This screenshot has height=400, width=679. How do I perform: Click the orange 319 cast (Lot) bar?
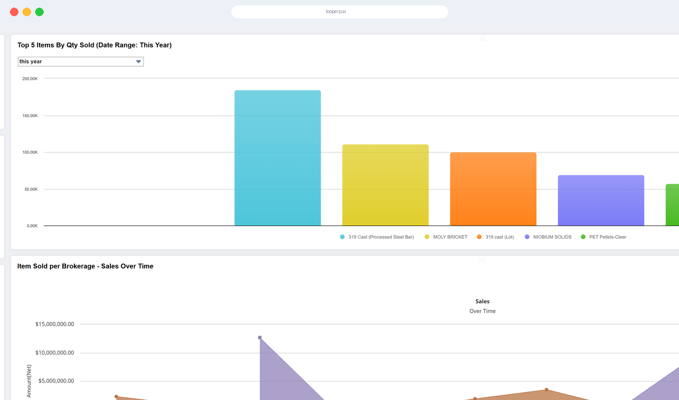[493, 189]
